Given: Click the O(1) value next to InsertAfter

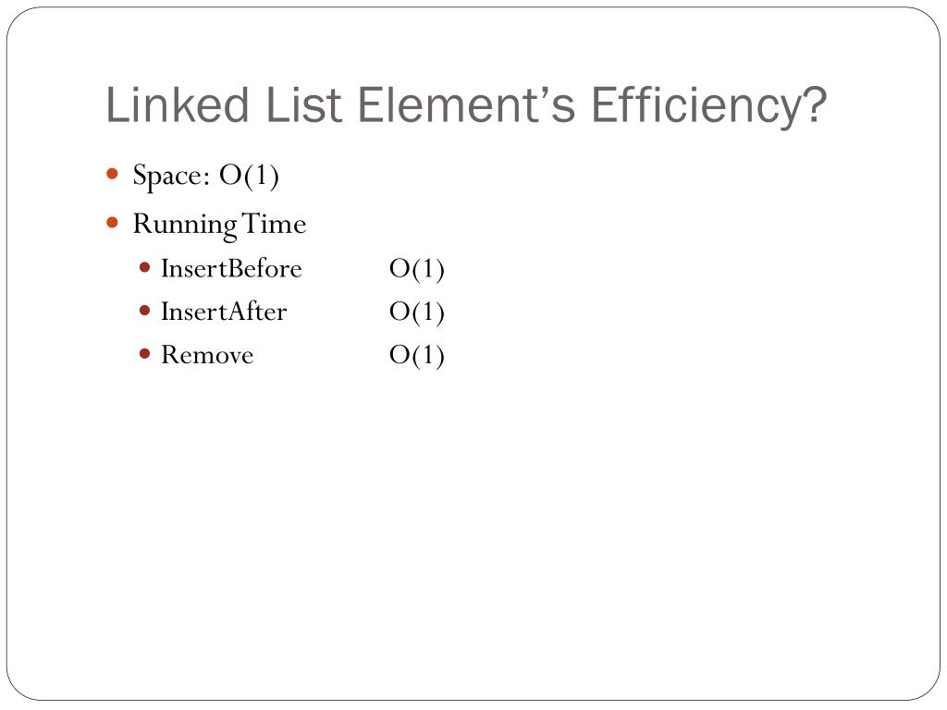Looking at the screenshot, I should (x=417, y=312).
